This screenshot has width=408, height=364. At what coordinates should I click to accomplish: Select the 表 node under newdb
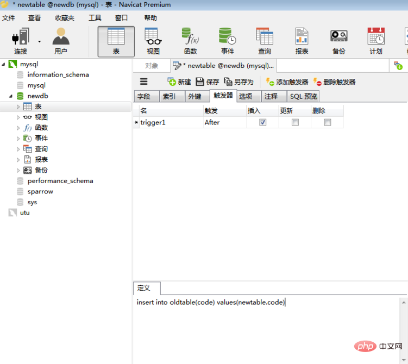(38, 106)
